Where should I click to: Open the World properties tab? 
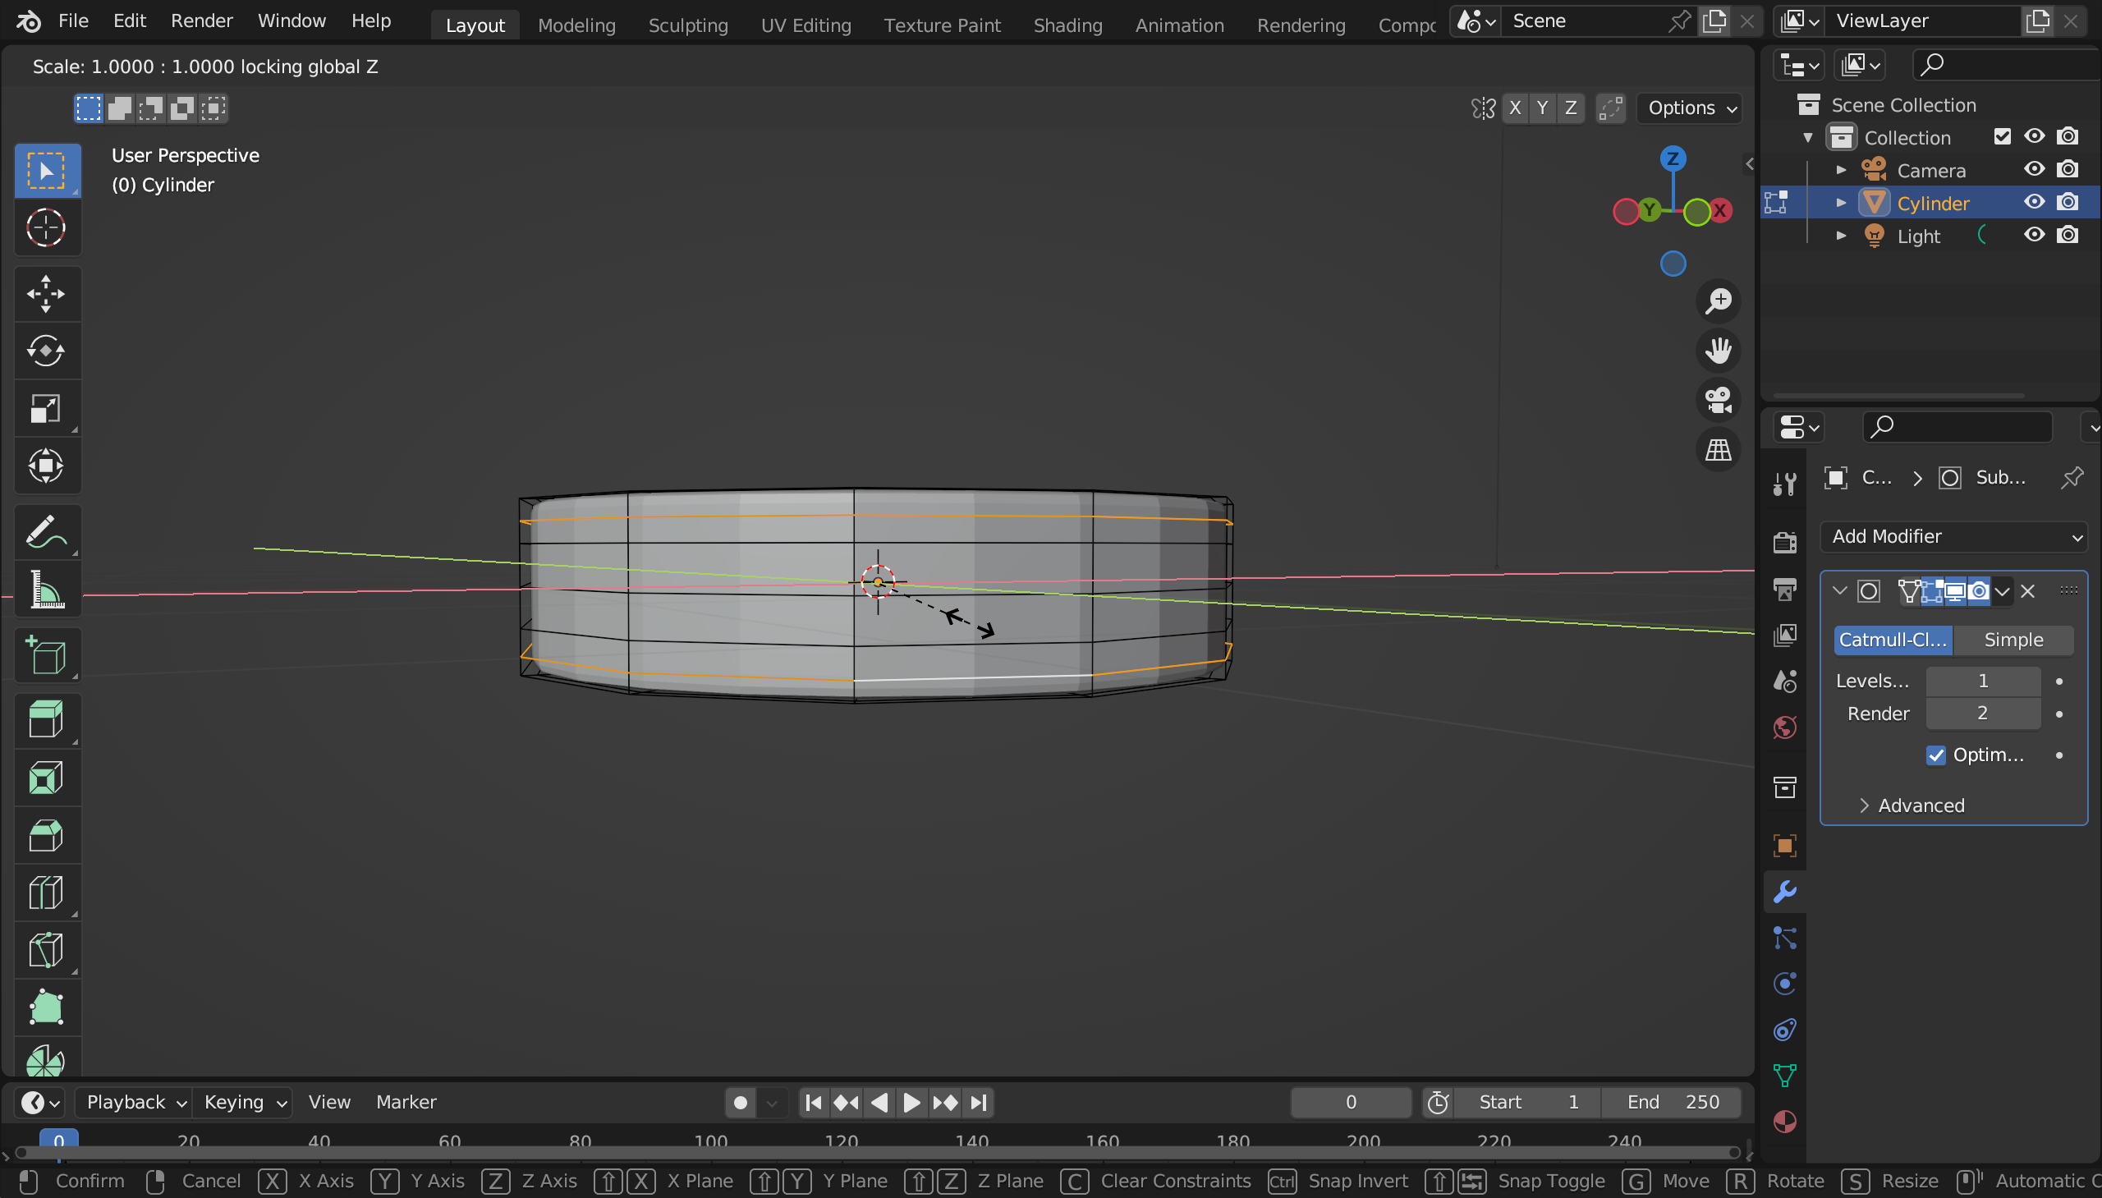[x=1784, y=728]
